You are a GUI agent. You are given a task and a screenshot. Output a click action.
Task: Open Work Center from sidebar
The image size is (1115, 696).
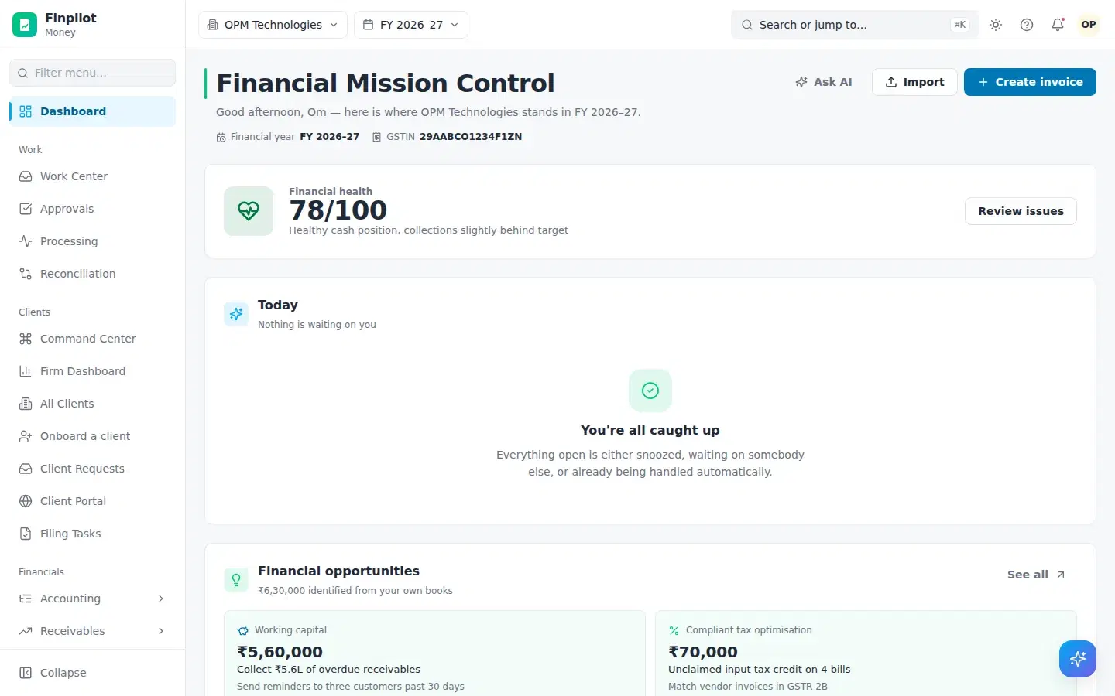[x=92, y=176]
